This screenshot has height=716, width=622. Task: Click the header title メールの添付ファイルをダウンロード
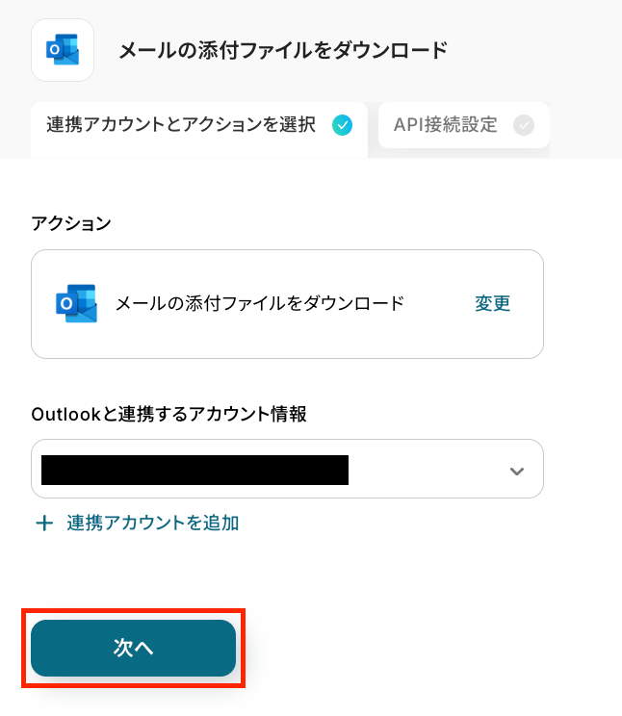coord(283,50)
